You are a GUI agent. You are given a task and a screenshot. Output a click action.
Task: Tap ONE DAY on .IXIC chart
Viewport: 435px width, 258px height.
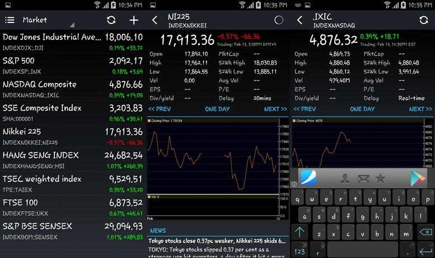[362, 109]
